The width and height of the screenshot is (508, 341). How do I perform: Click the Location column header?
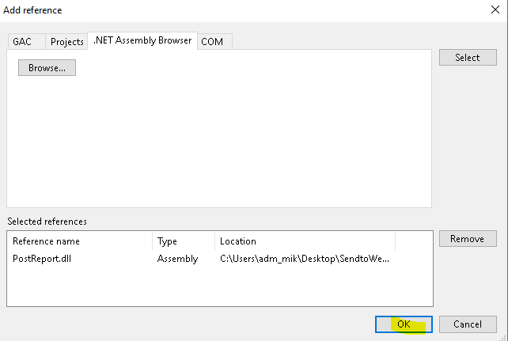tap(305, 241)
